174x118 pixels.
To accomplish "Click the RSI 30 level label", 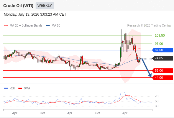I will 157,106.
